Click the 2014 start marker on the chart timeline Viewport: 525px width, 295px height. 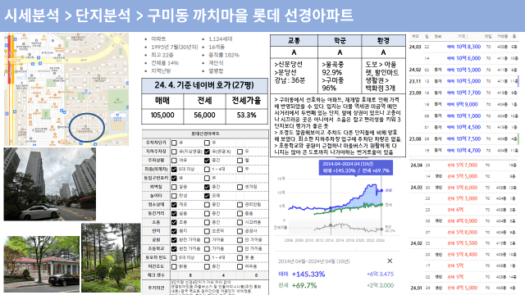331,225
